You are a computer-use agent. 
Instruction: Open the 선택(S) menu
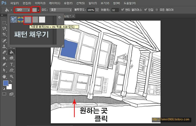point(80,3)
